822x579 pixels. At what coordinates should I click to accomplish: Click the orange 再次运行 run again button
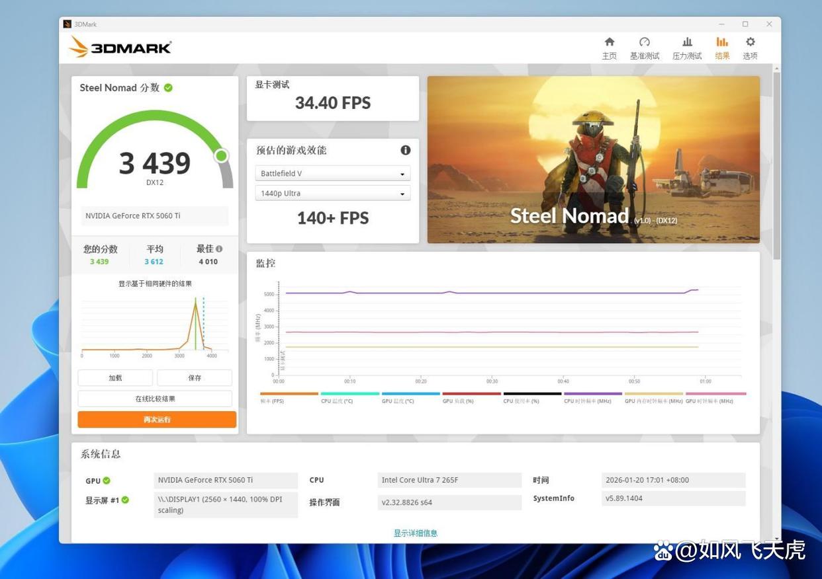point(157,420)
